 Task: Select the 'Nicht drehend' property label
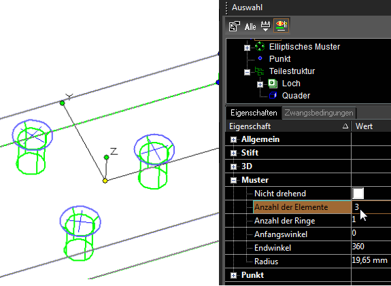[280, 194]
